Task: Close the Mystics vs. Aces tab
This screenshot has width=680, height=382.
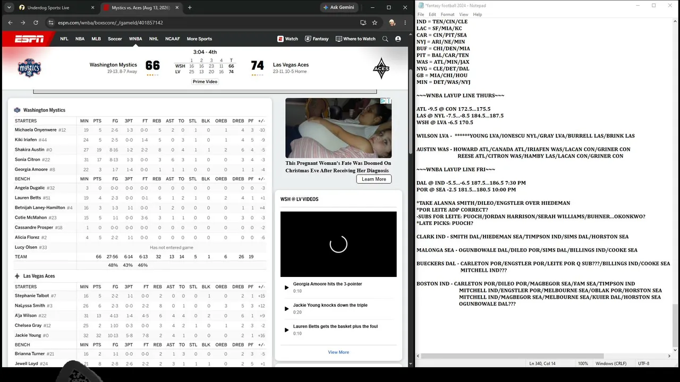Action: point(177,7)
